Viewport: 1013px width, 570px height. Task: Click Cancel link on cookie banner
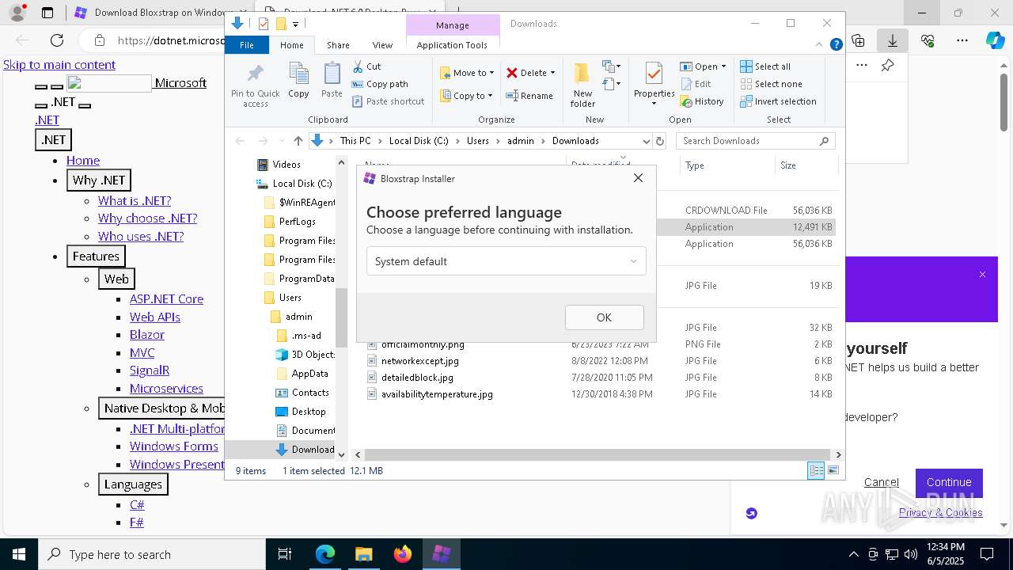pos(881,482)
